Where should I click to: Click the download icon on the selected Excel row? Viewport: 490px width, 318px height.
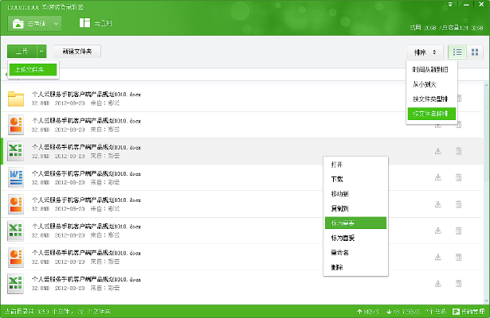[437, 151]
